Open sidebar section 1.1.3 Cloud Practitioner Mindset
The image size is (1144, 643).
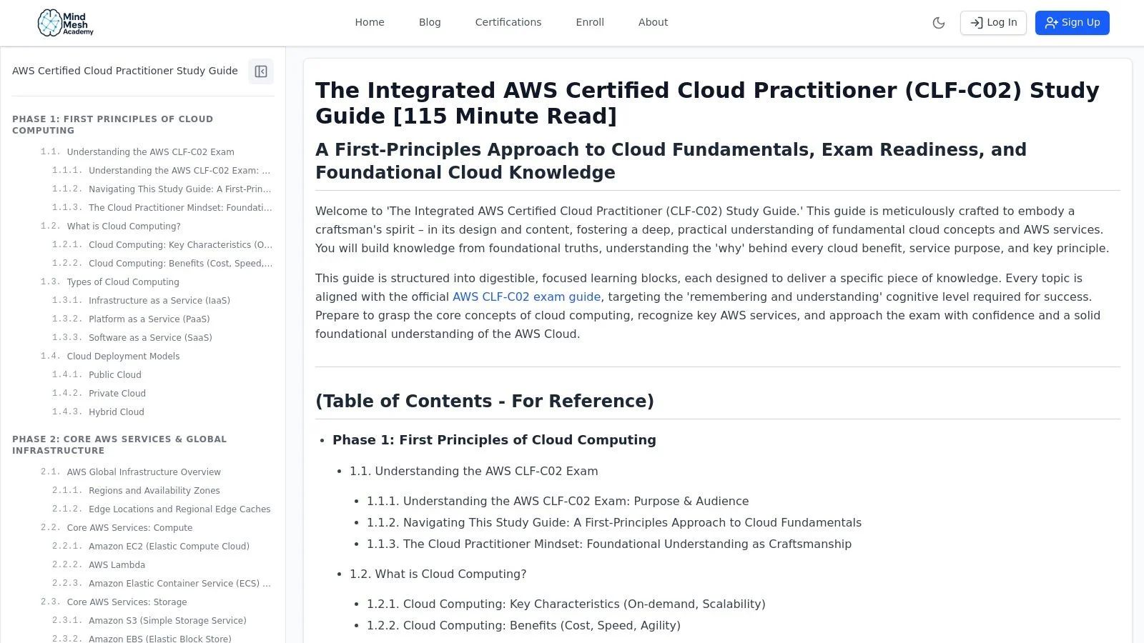(x=180, y=208)
